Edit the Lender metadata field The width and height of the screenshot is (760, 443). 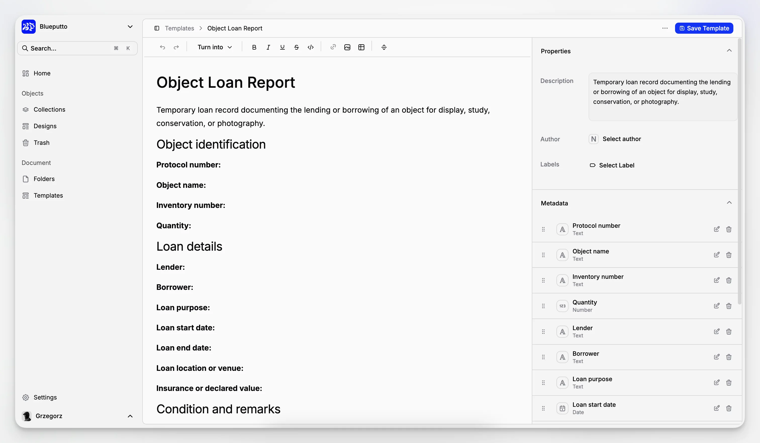[x=717, y=331]
